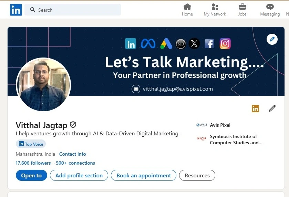Click the gold LinkedIn Premium badge icon

click(255, 109)
